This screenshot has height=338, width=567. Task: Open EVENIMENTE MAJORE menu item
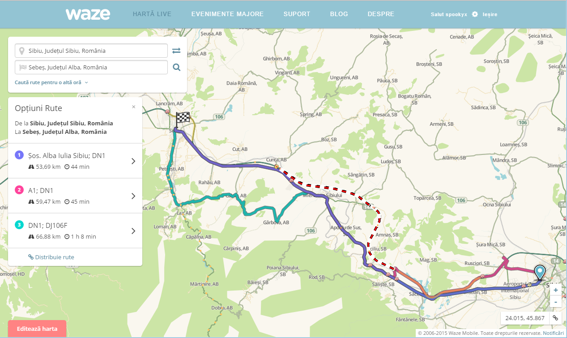pyautogui.click(x=227, y=14)
